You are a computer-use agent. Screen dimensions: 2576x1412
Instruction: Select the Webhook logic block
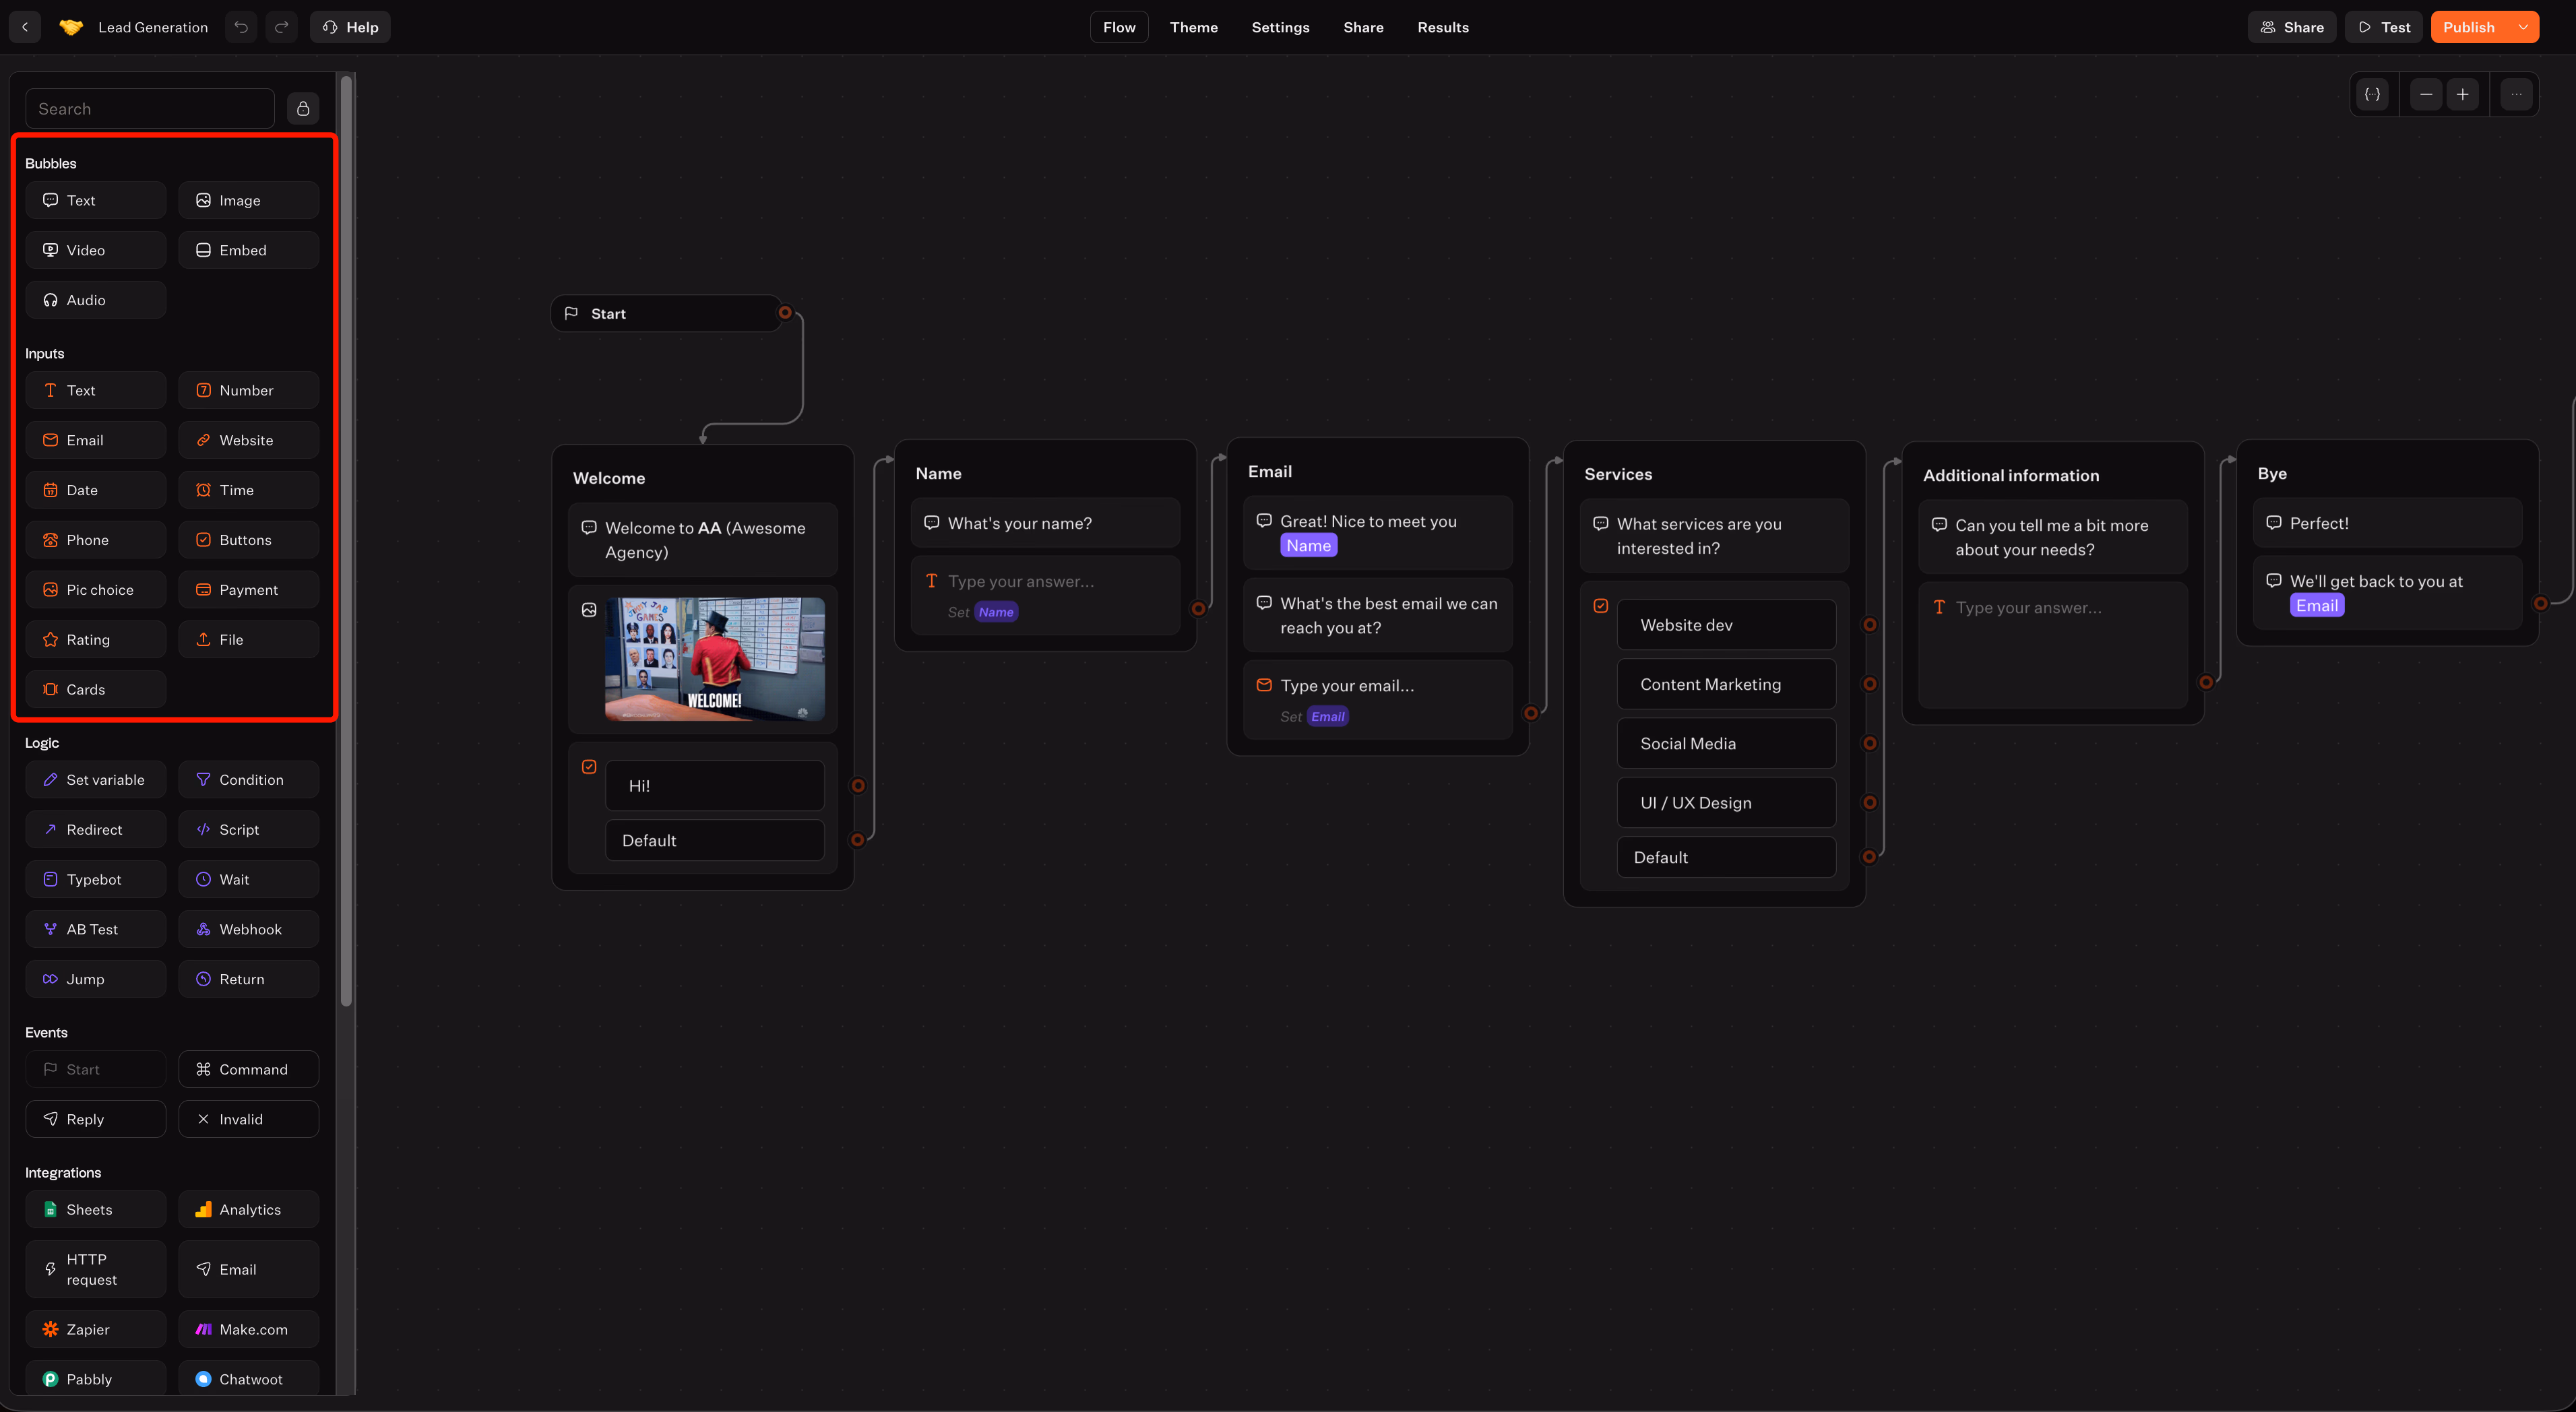click(x=249, y=929)
